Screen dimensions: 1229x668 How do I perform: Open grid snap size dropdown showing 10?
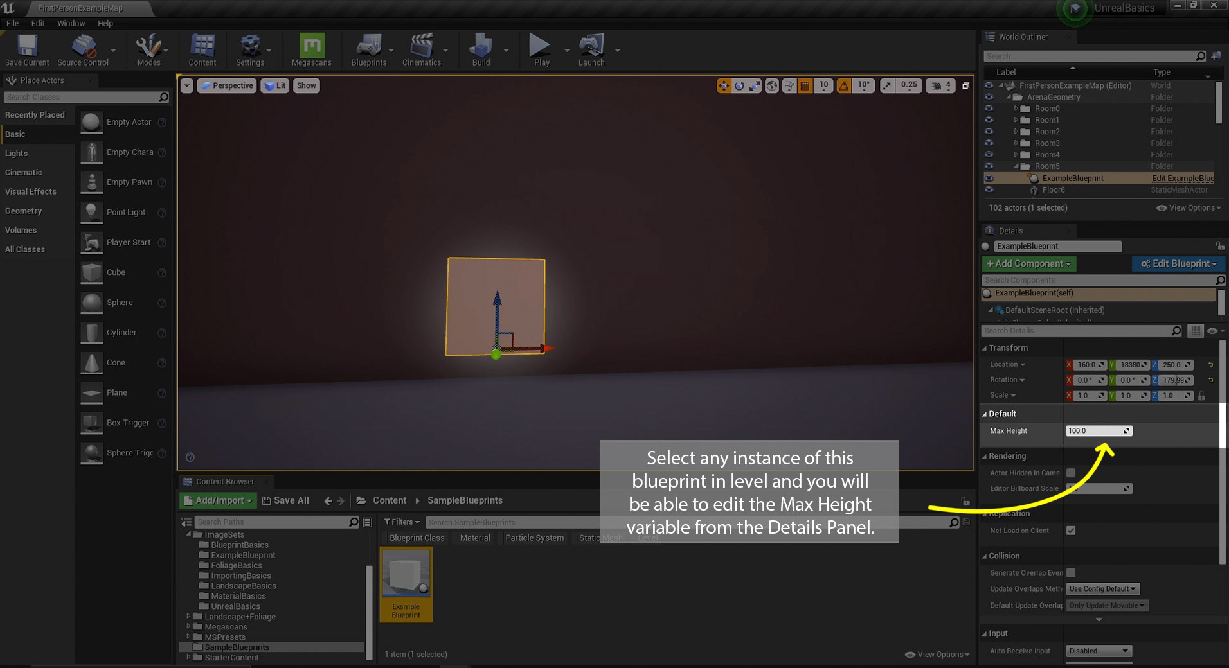pos(824,85)
